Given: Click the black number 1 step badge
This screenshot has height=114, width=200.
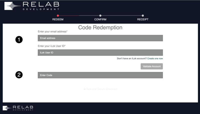Looking at the screenshot, I should tap(19, 39).
